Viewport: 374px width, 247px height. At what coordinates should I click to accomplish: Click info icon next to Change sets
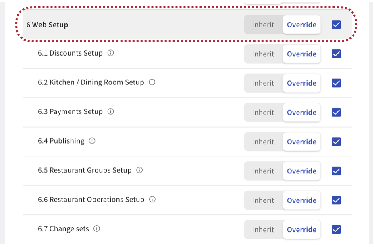click(x=96, y=229)
